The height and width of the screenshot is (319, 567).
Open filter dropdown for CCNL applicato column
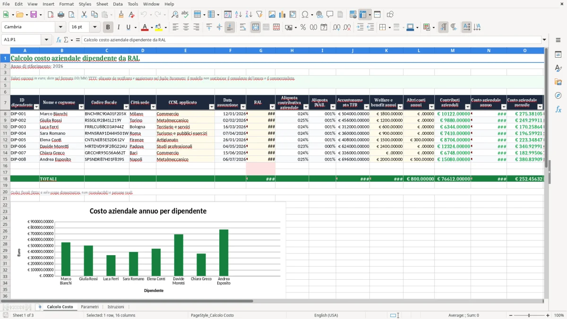click(212, 107)
